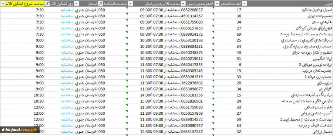Select course cell زبان انگليسي

(287, 58)
